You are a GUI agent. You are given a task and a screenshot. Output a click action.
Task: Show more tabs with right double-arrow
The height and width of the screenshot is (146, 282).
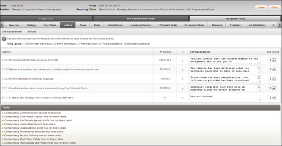(280, 25)
